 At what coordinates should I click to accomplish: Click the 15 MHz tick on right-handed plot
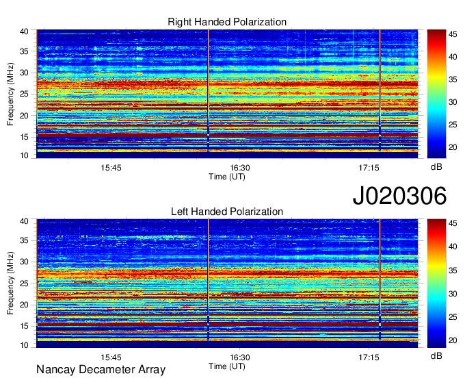pyautogui.click(x=25, y=137)
